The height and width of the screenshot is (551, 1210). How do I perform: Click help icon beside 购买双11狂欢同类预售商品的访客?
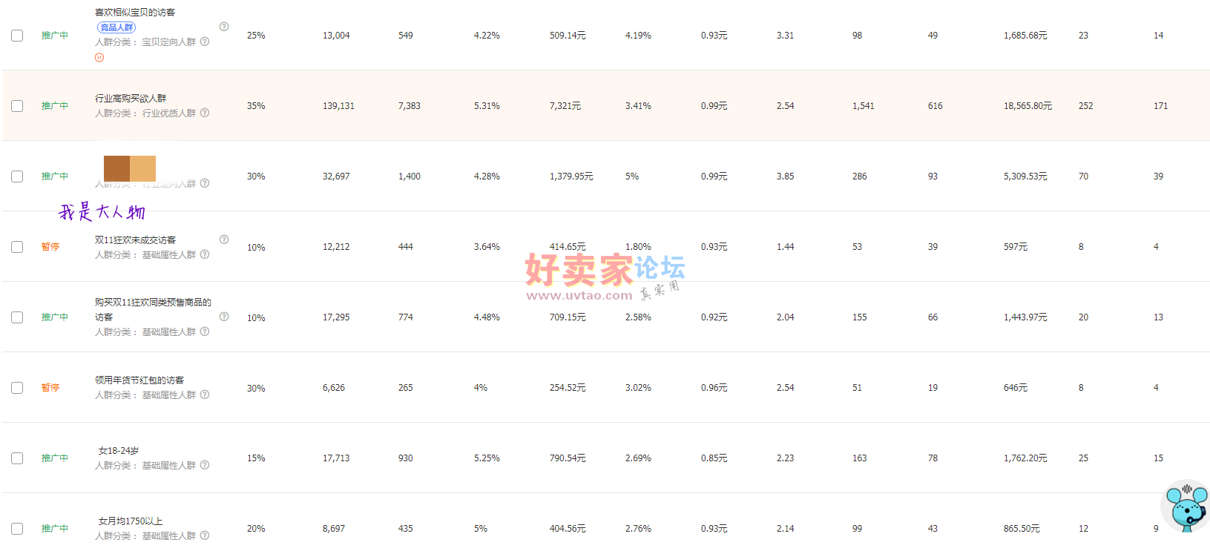224,317
